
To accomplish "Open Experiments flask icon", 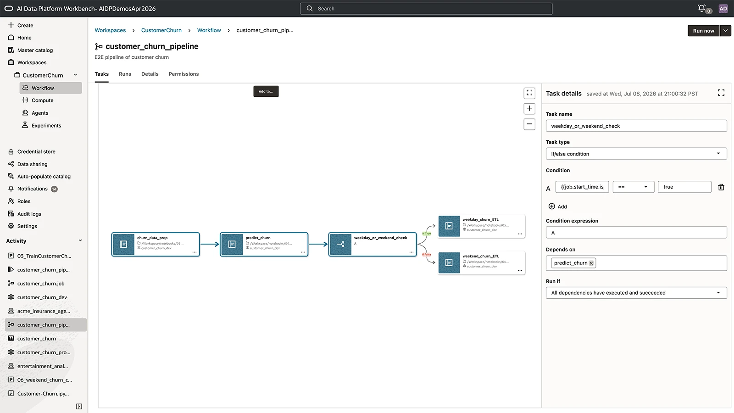I will [25, 125].
